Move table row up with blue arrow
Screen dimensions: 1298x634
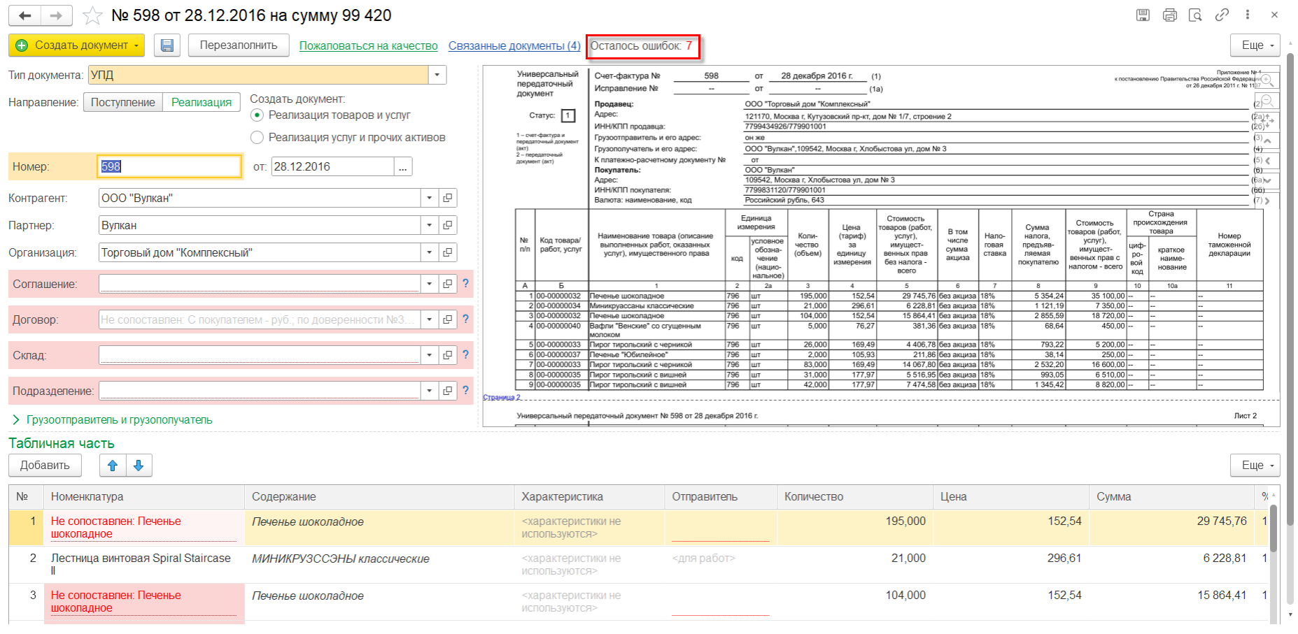[113, 466]
